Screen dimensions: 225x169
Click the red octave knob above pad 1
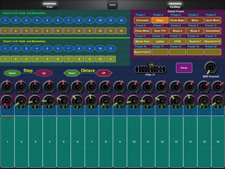(x=7, y=87)
